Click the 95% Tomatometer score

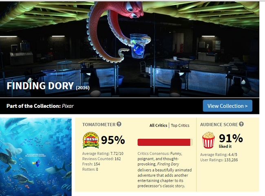tap(113, 140)
